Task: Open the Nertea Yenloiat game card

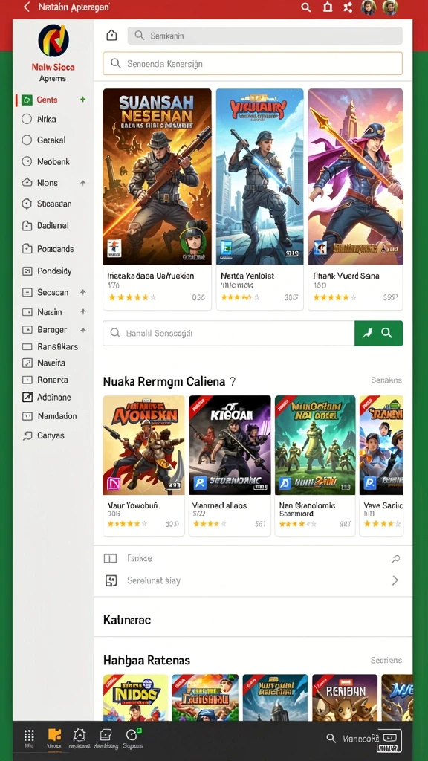Action: pos(259,199)
